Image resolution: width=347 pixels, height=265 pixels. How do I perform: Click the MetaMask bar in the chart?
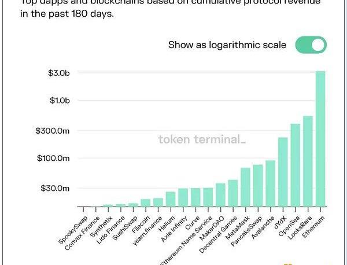coord(245,187)
